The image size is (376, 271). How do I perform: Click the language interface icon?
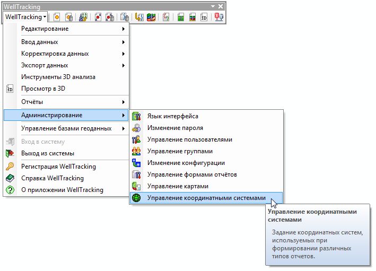point(137,116)
